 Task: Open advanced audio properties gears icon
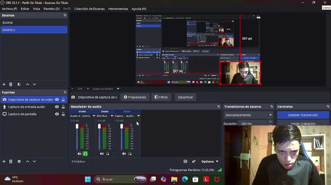pos(194,161)
